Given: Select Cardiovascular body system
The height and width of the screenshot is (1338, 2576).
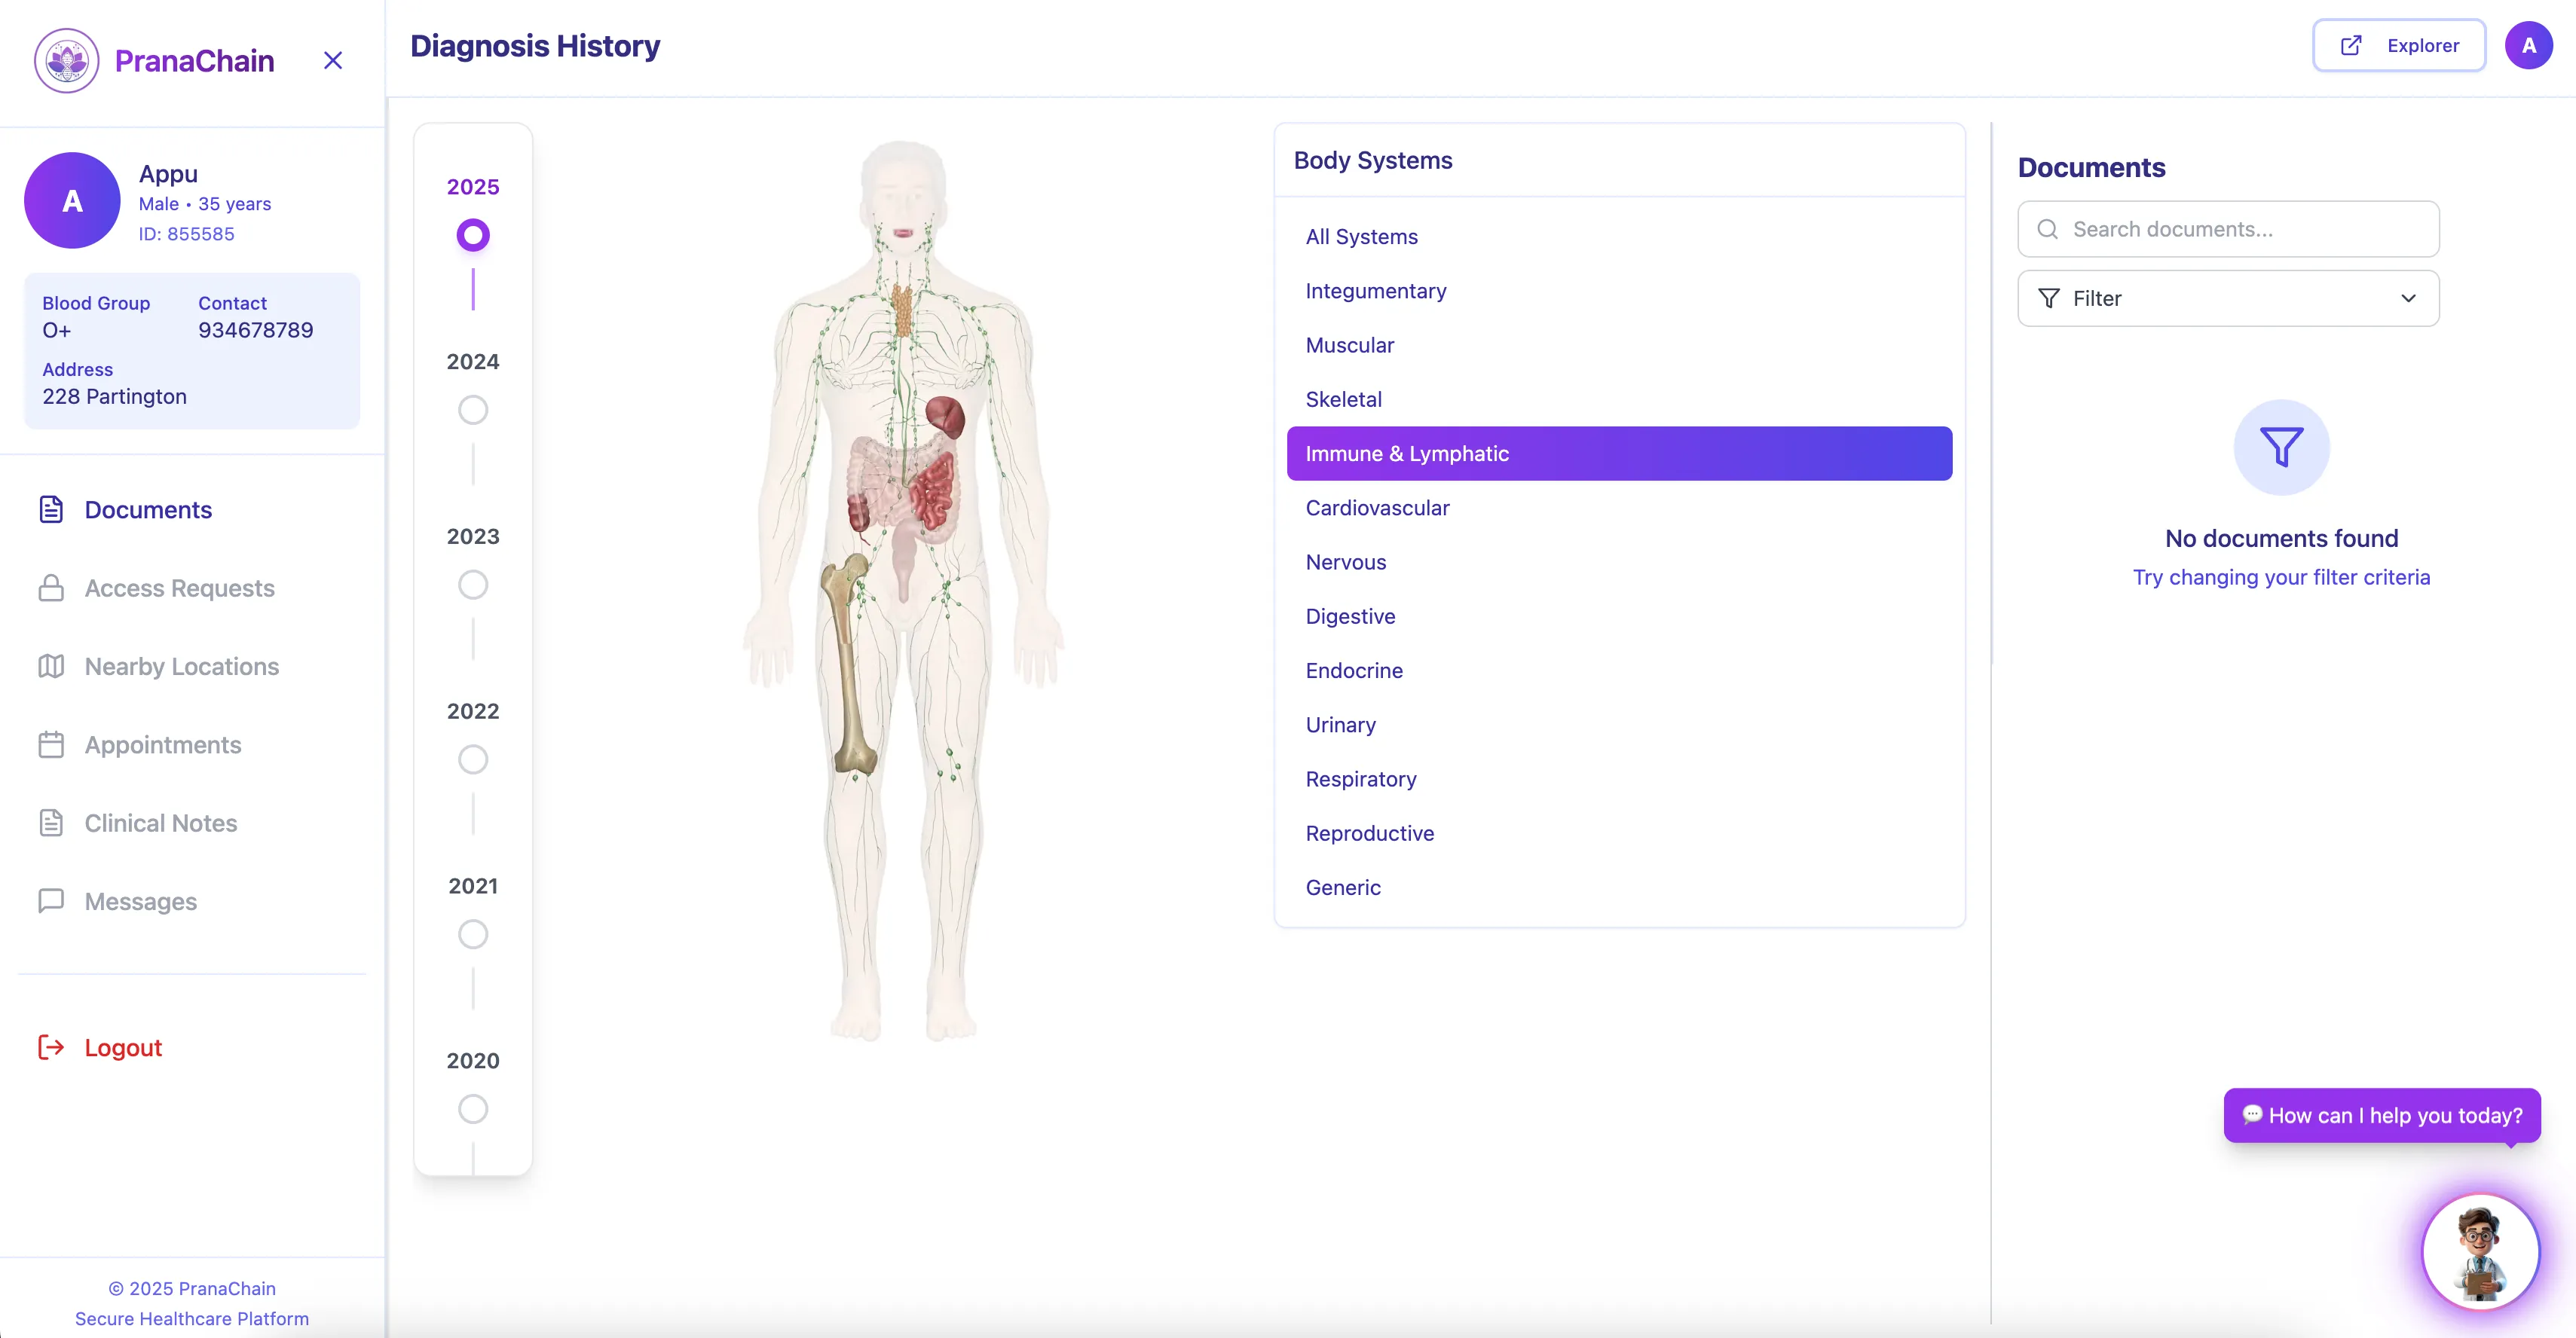Looking at the screenshot, I should [1377, 508].
